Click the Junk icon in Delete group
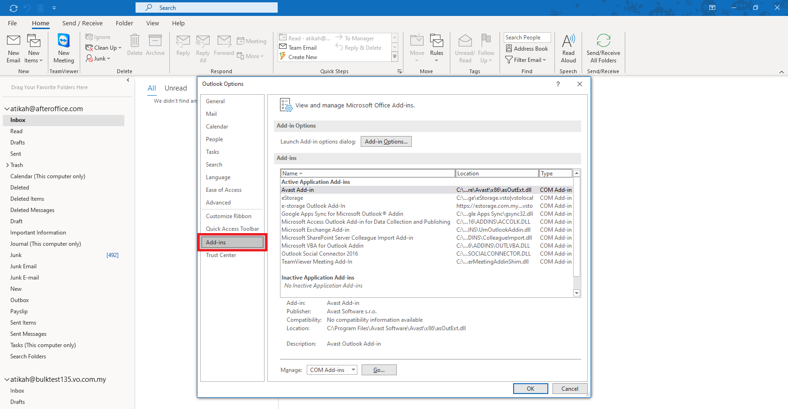 [x=90, y=59]
